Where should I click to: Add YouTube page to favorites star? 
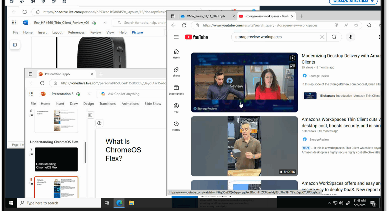coord(356,25)
